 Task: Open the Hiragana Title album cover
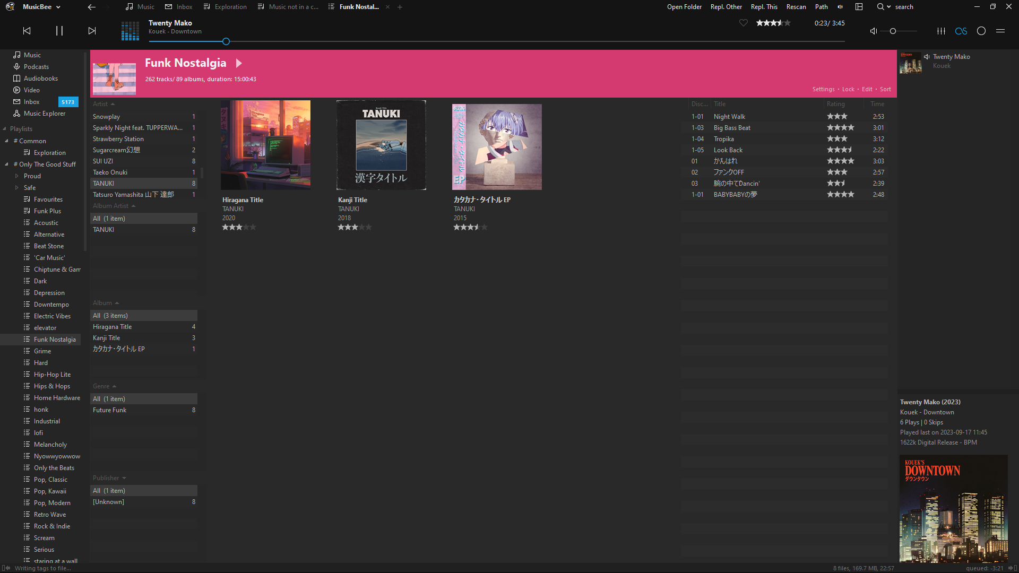(265, 145)
